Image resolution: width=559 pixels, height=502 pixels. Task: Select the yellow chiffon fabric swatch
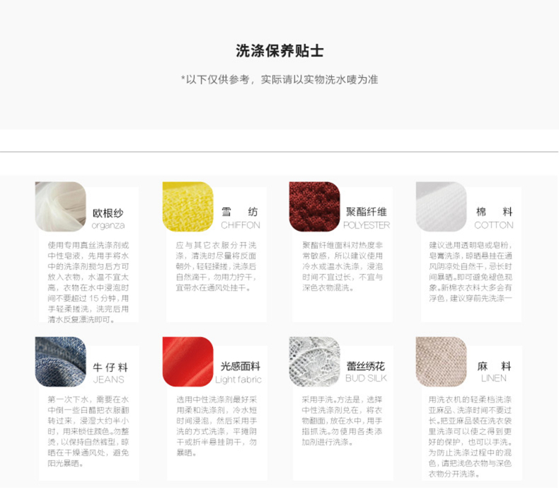tap(188, 207)
